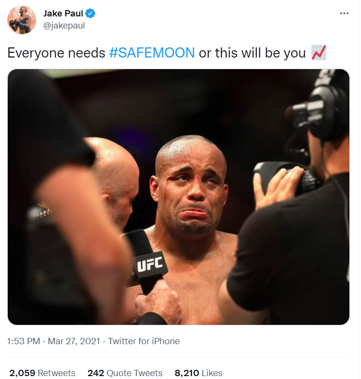
Task: Click the 1:53 PM time stamp
Action: coord(24,341)
